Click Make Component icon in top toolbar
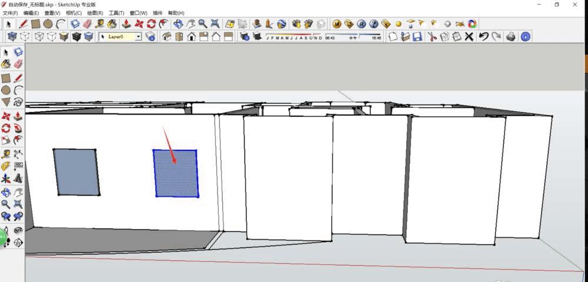This screenshot has height=282, width=588. pyautogui.click(x=75, y=24)
